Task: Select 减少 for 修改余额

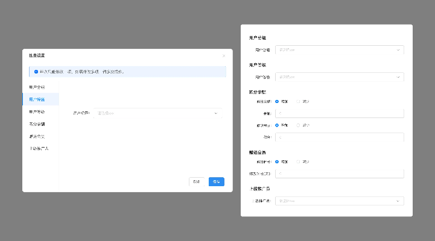Action: coord(299,101)
